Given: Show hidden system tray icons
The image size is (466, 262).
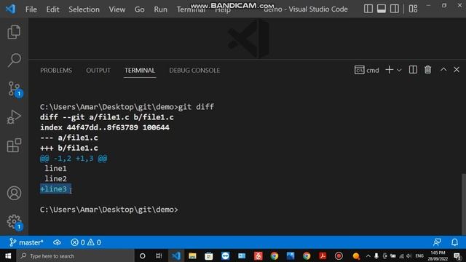Looking at the screenshot, I should tap(368, 255).
